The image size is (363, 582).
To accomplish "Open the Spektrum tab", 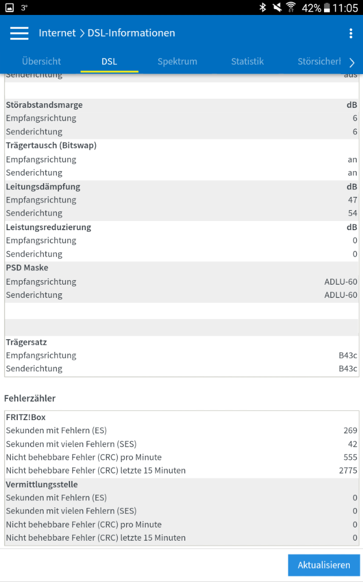I will pyautogui.click(x=177, y=61).
